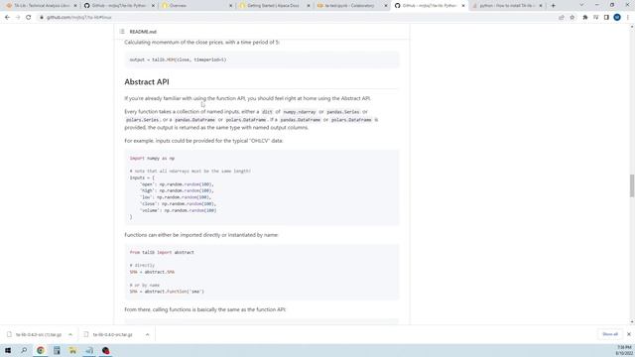Open the taskbar app with the blue monitor icon
Image resolution: width=635 pixels, height=357 pixels.
(x=89, y=350)
